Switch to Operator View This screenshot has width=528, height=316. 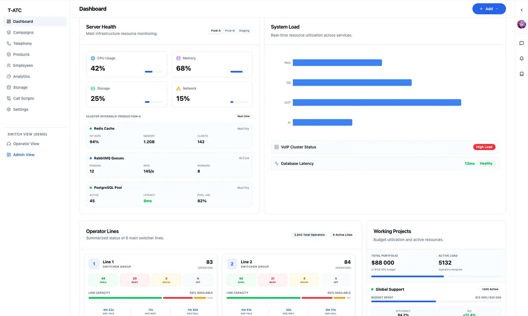click(x=26, y=144)
